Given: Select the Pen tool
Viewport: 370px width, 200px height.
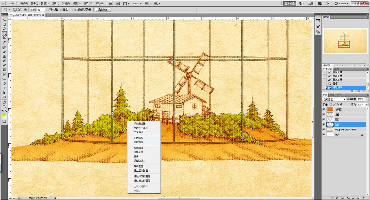Looking at the screenshot, I should coord(4,84).
